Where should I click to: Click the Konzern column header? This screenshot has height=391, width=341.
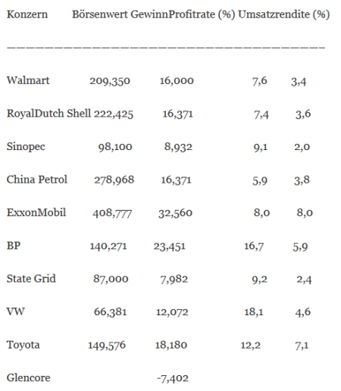27,14
